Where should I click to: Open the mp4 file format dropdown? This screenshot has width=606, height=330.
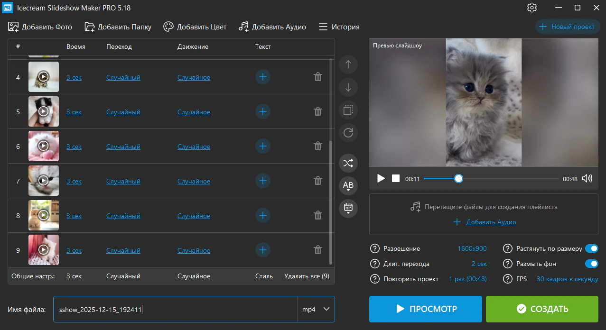coord(316,309)
